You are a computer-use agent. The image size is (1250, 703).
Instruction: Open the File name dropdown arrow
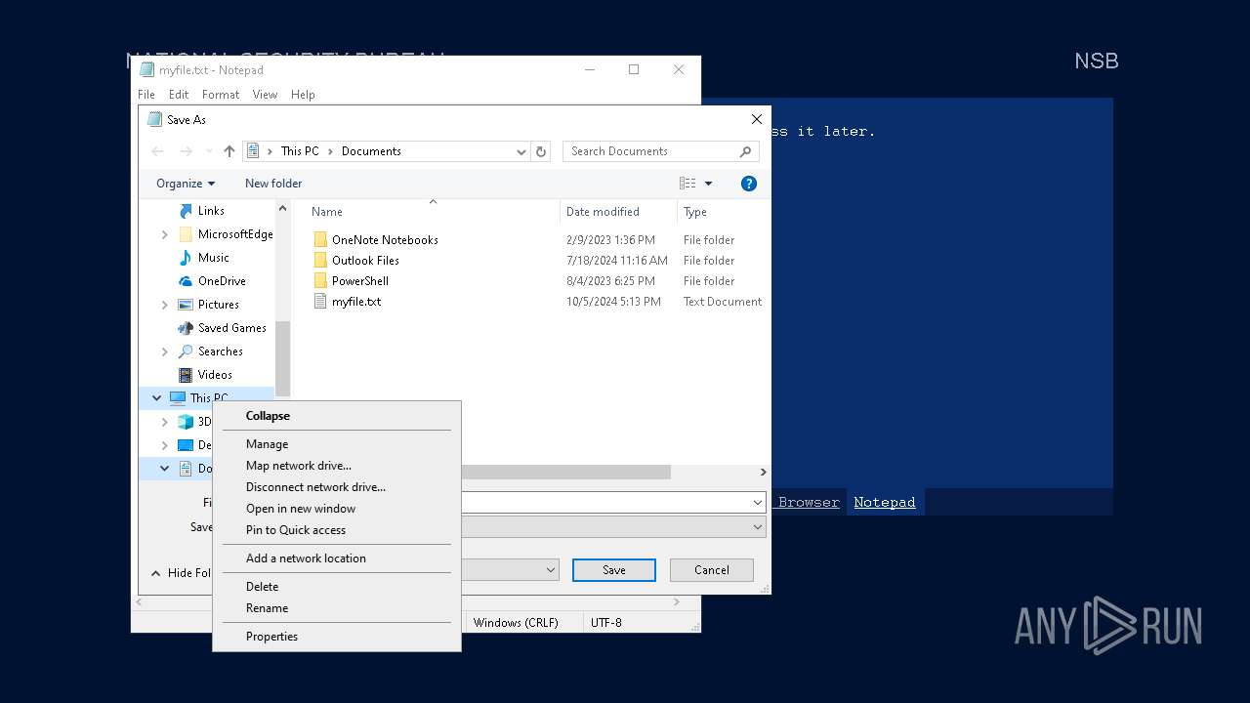(x=758, y=502)
